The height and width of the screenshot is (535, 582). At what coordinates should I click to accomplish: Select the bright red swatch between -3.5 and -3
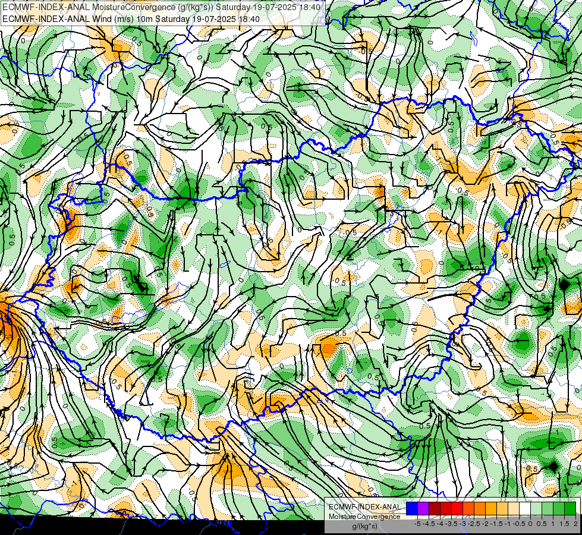click(457, 508)
